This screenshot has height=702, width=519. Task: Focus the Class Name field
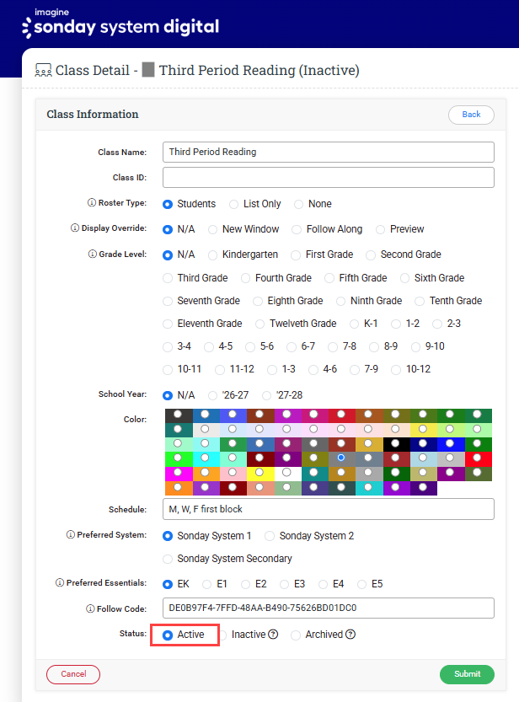point(329,153)
